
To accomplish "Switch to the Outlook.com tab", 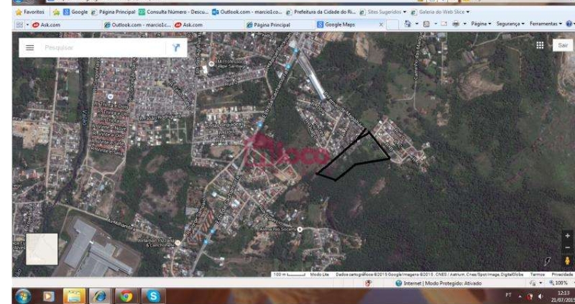I will point(137,25).
